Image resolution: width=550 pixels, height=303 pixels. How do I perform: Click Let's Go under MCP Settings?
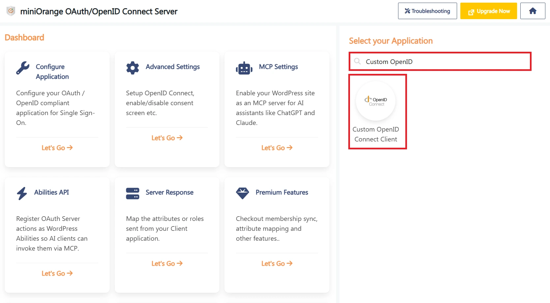click(277, 148)
